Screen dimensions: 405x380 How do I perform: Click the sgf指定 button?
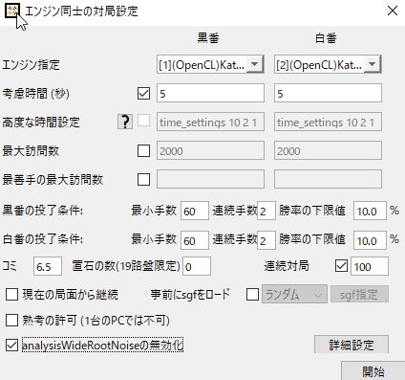point(359,294)
